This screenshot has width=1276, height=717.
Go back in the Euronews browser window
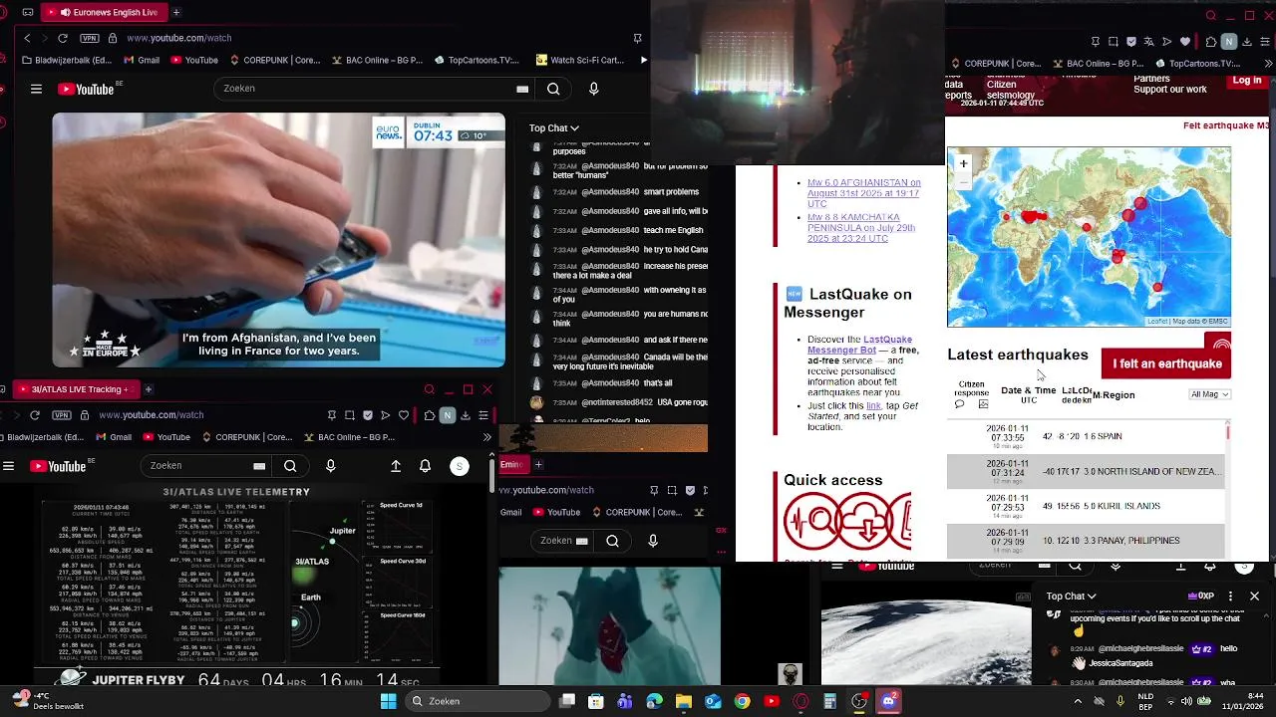tap(27, 38)
